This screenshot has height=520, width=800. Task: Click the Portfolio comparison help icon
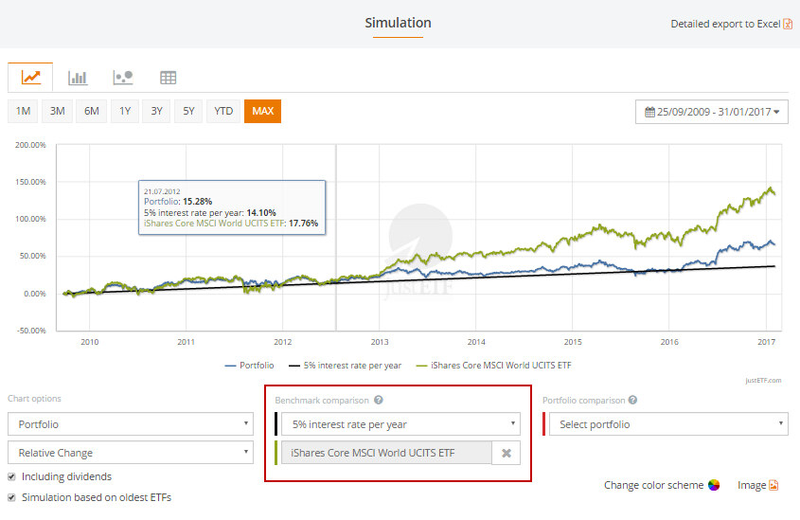(x=632, y=401)
